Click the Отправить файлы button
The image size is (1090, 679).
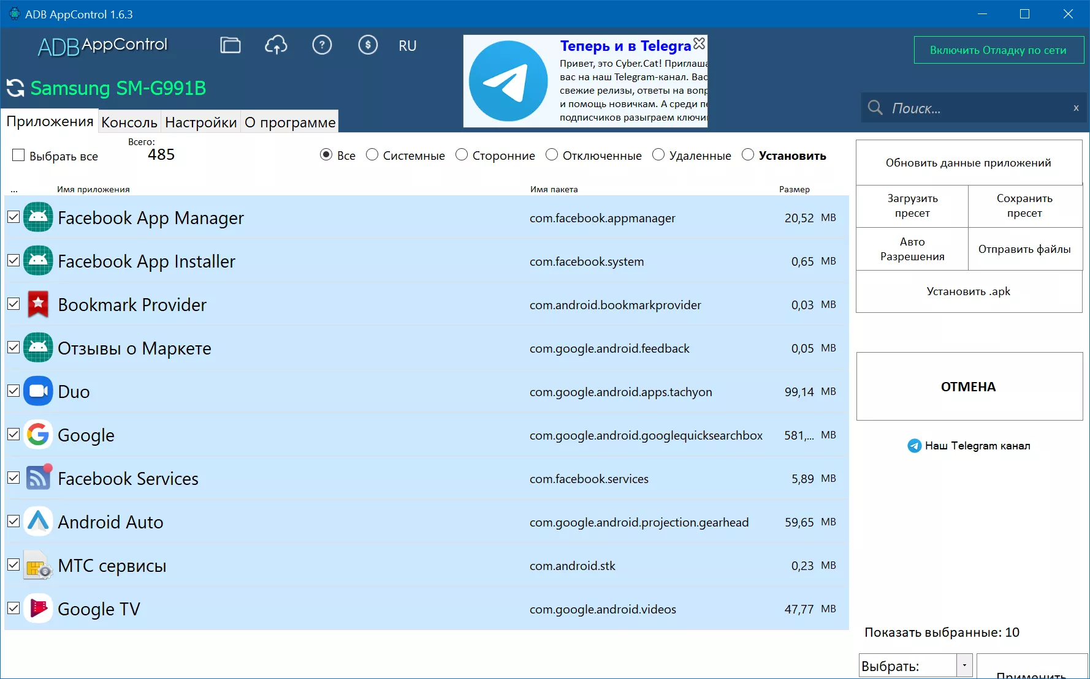1025,249
